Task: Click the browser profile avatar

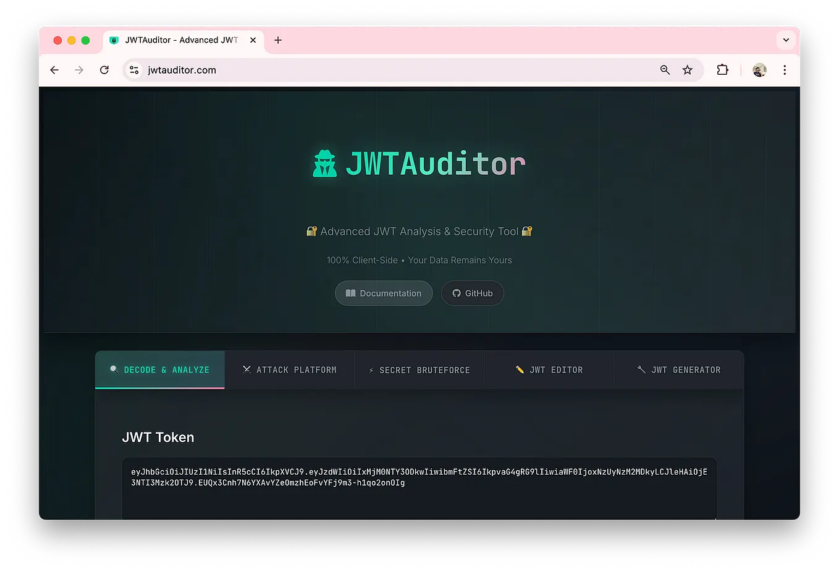Action: pyautogui.click(x=759, y=70)
